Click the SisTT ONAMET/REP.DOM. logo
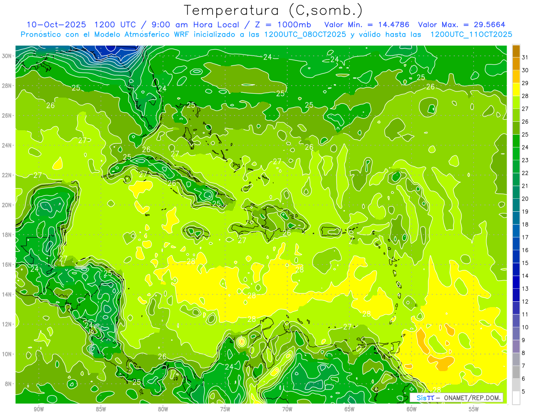Screen dimensions: 537x415 pos(456,398)
